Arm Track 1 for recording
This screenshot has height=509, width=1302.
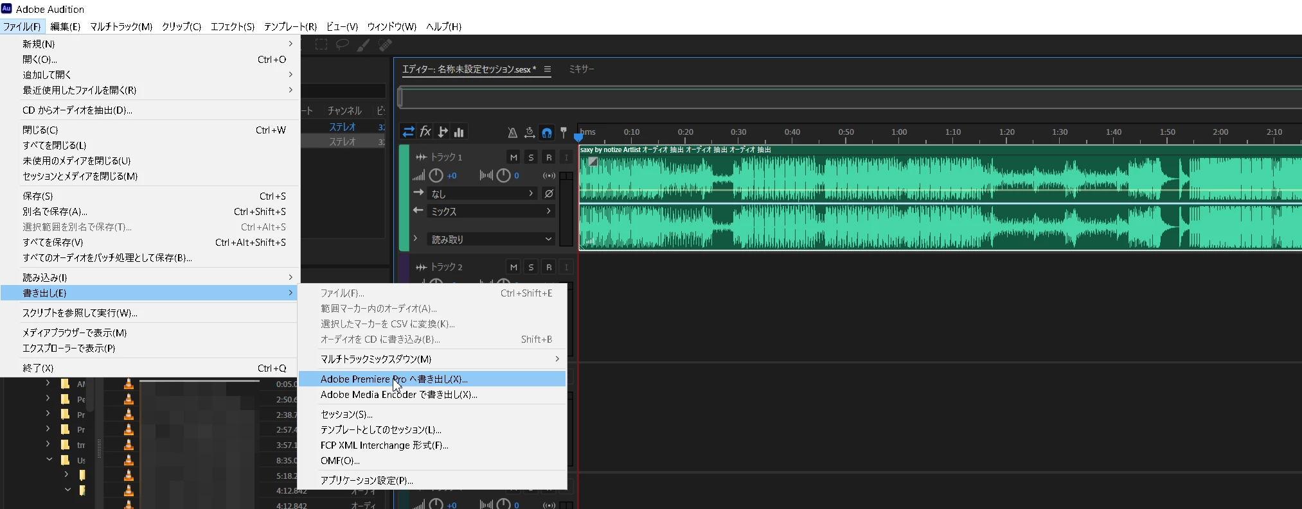click(x=549, y=157)
